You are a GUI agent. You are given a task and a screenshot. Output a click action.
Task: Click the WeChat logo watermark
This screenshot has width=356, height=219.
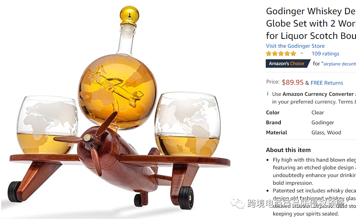(x=238, y=203)
